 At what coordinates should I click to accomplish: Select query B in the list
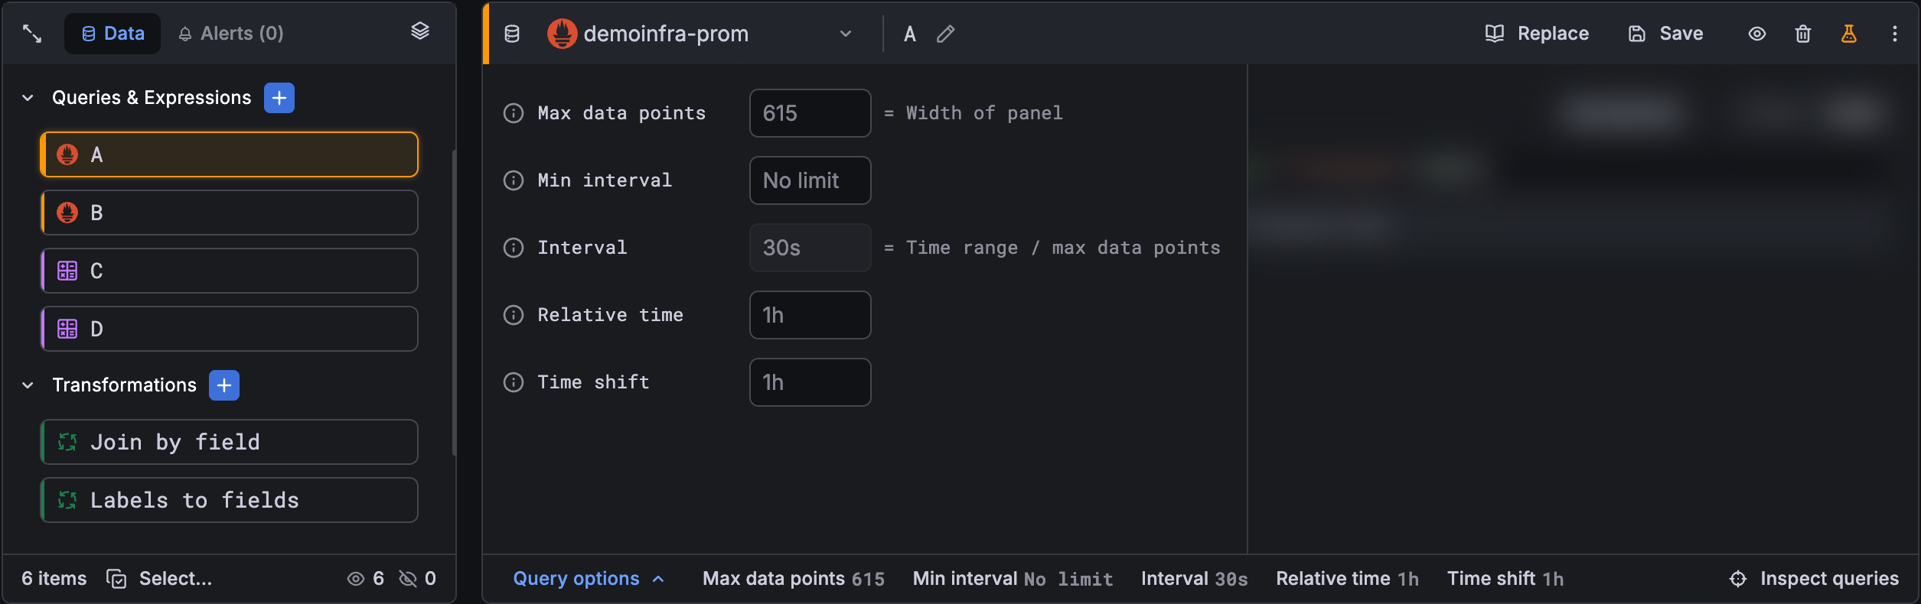230,213
